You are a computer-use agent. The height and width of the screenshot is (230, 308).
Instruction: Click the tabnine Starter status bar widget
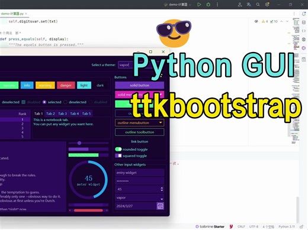[210, 226]
